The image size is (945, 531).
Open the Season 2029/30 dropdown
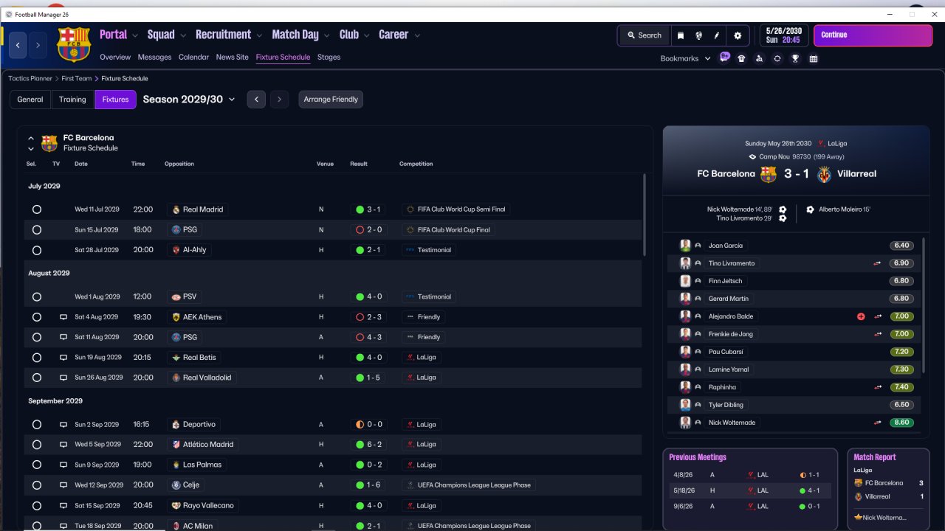(189, 100)
